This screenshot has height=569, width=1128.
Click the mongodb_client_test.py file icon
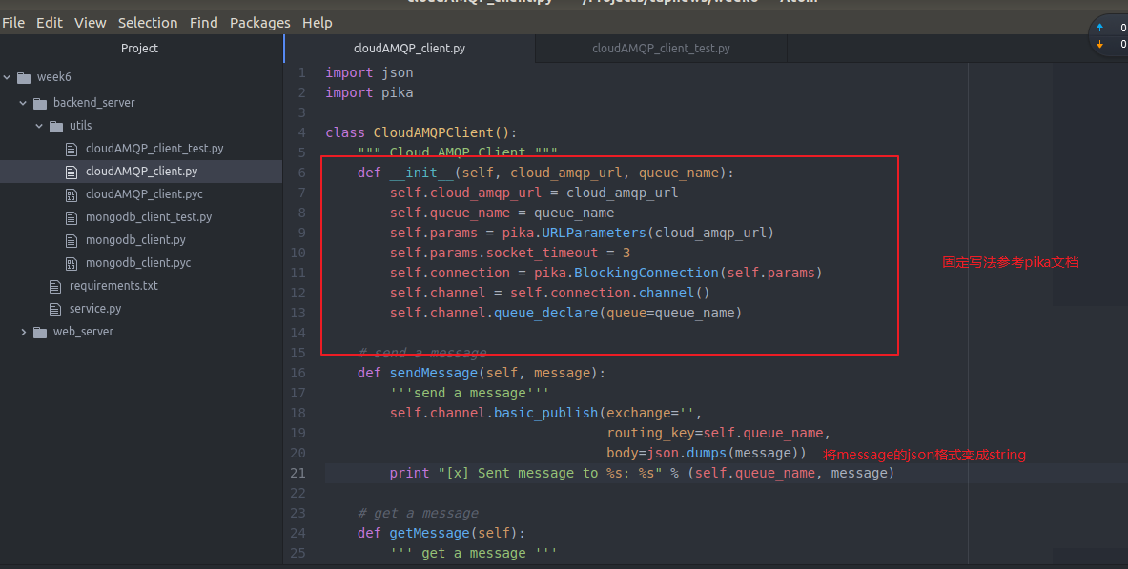tap(72, 218)
